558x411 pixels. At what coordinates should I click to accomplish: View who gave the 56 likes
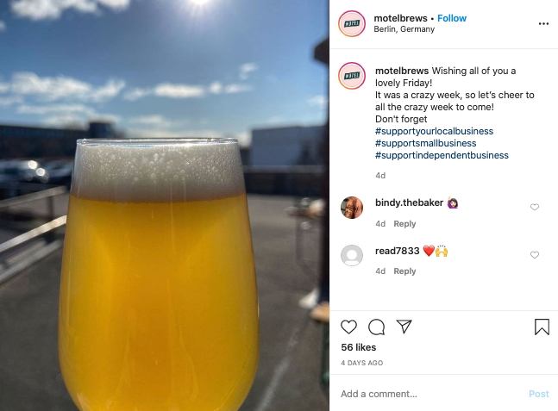click(359, 347)
